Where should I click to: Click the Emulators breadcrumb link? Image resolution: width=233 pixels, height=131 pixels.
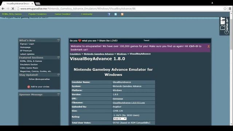click(x=75, y=54)
